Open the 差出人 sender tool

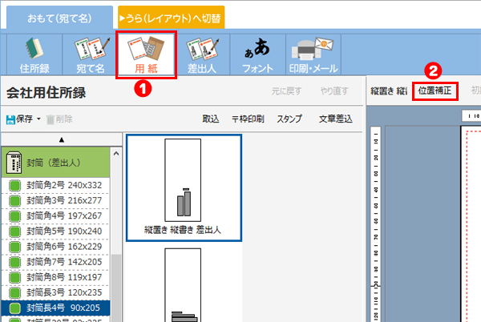click(x=202, y=54)
